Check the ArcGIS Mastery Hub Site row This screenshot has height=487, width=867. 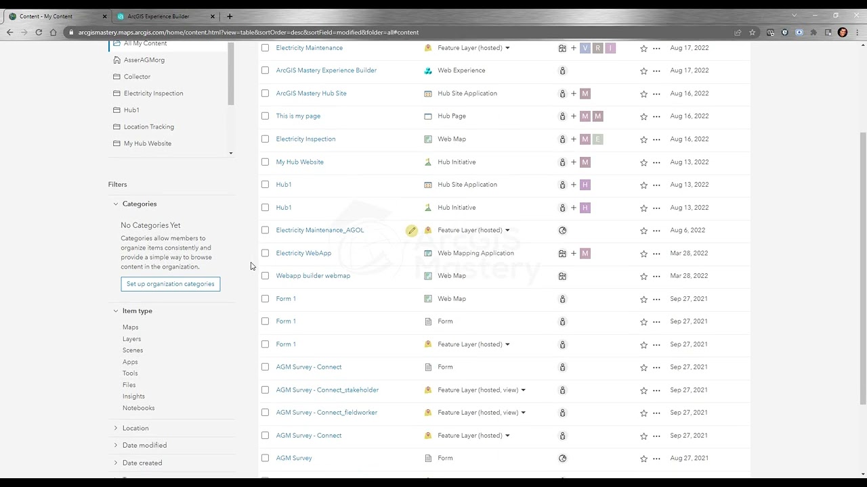265,93
